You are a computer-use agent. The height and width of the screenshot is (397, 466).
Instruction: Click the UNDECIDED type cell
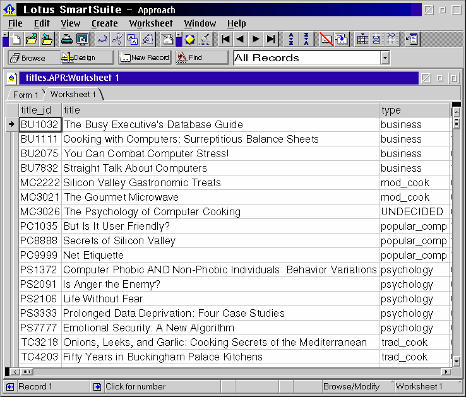414,212
